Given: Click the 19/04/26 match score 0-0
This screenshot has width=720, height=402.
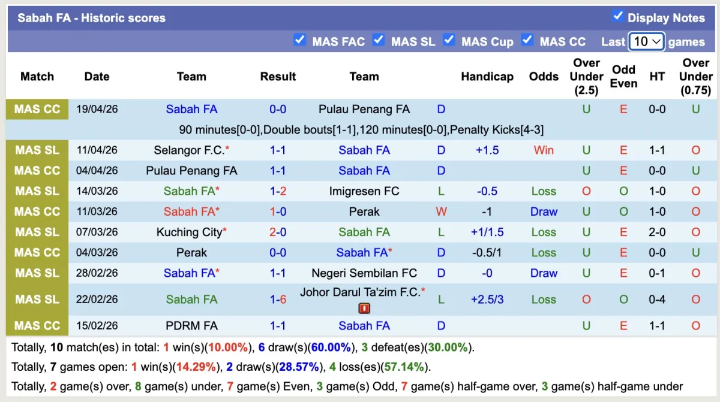Looking at the screenshot, I should 278,110.
